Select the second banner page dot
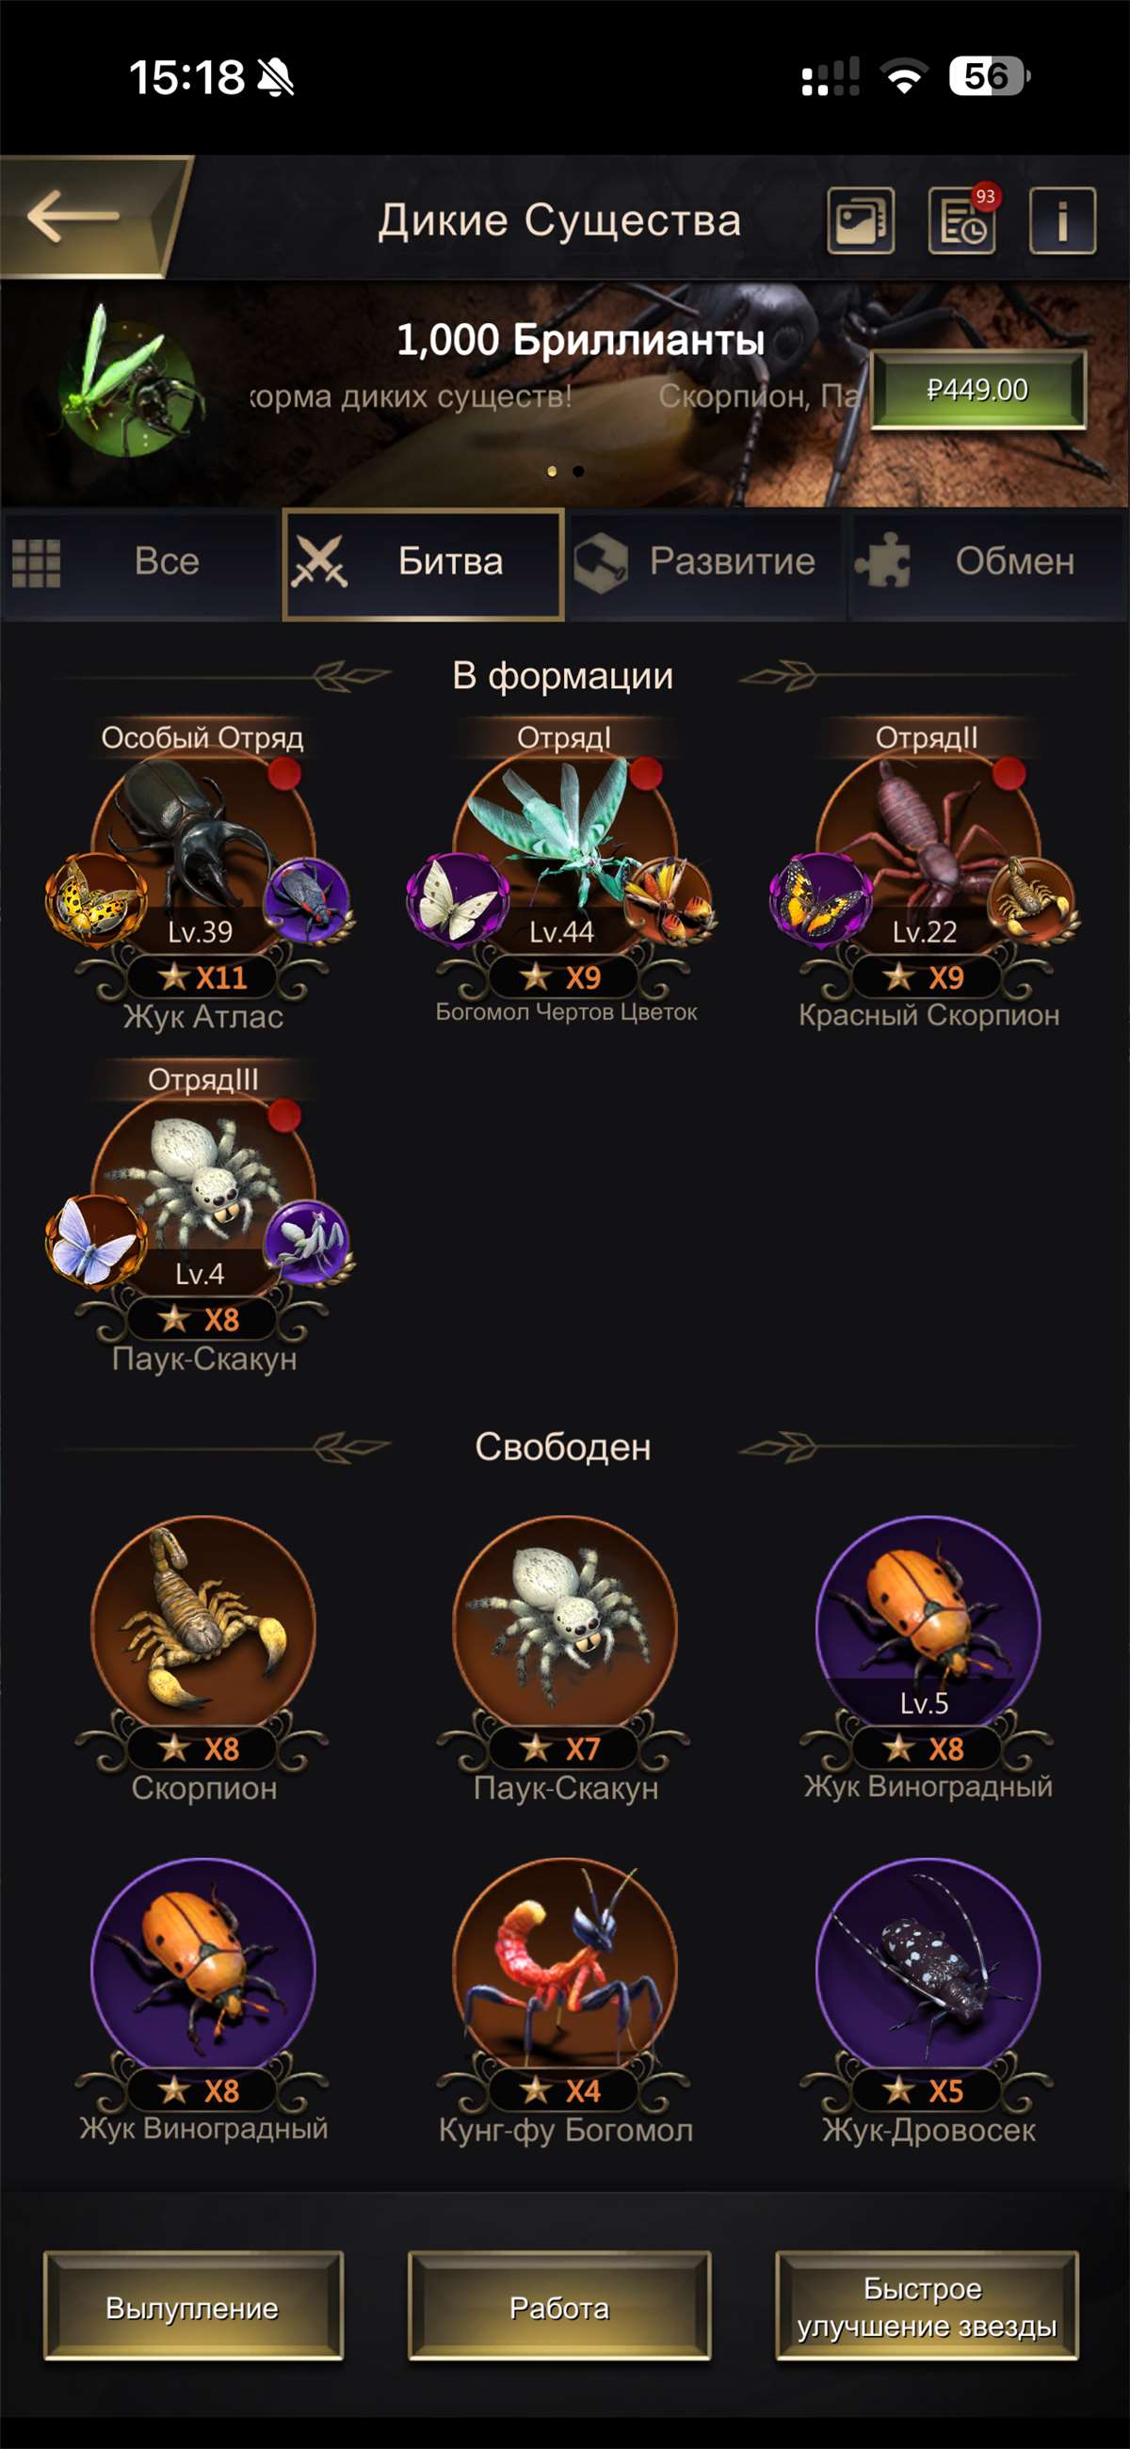The height and width of the screenshot is (2449, 1130). [578, 472]
